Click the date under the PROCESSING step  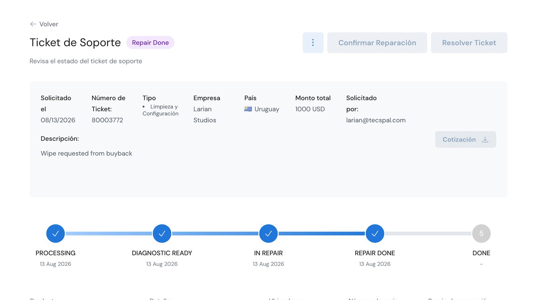[x=56, y=264]
